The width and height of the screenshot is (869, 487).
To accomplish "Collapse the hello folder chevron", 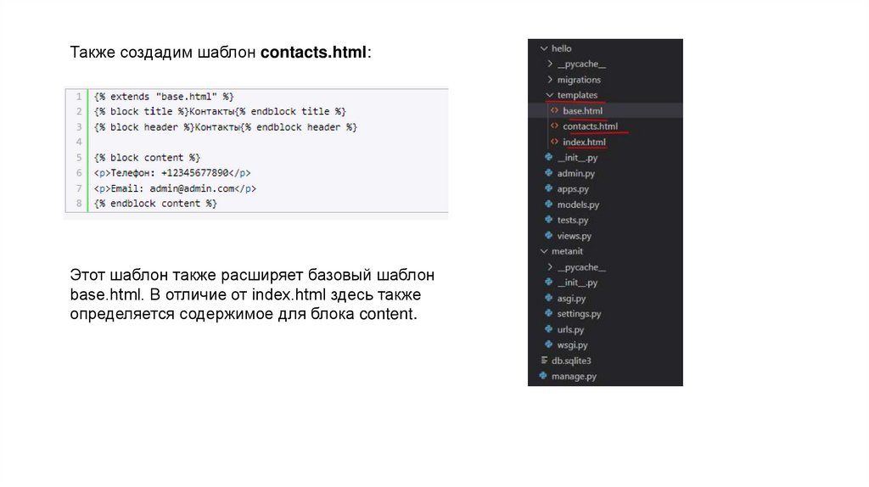I will tap(543, 49).
